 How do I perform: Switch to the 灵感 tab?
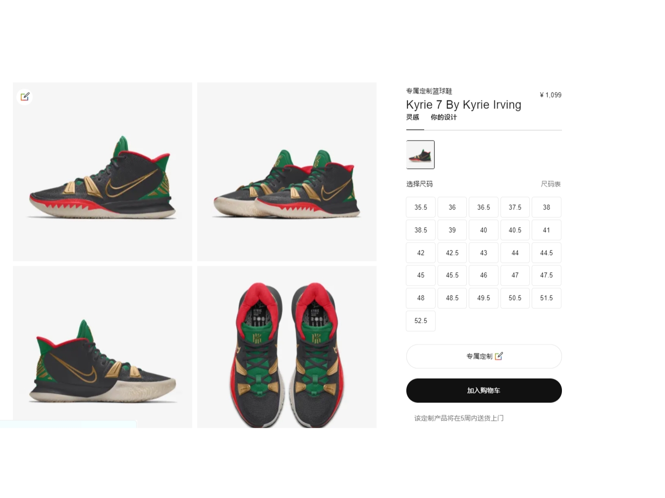coord(412,117)
